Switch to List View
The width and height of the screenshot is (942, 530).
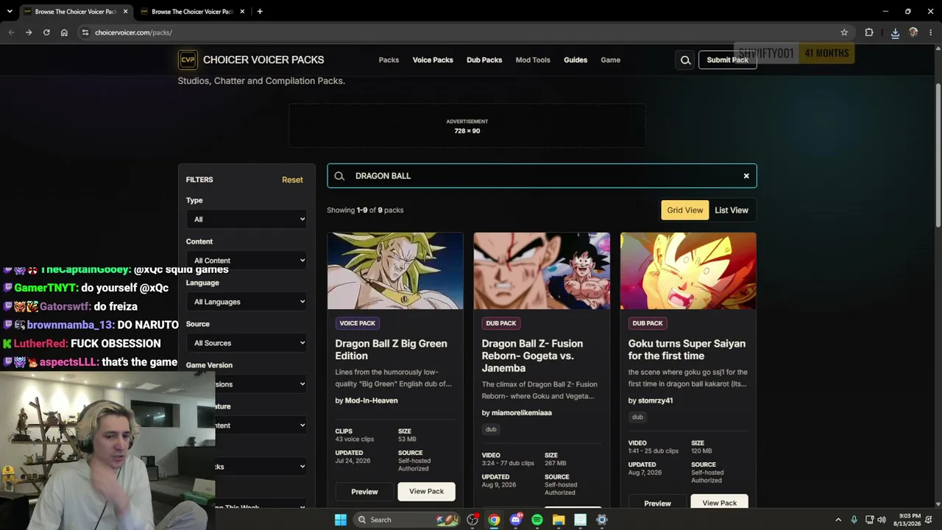coord(732,211)
